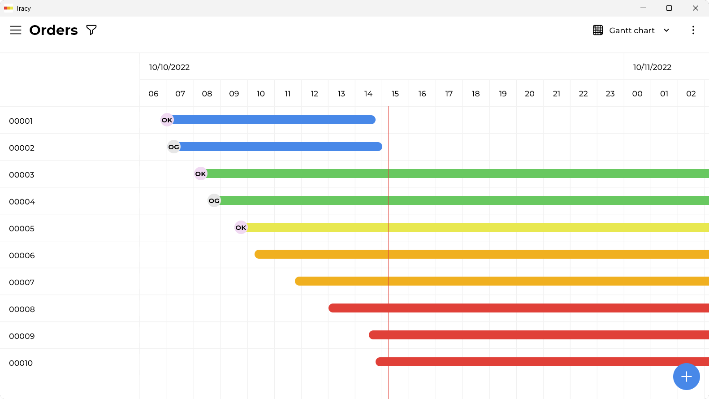709x399 pixels.
Task: Select order row 00010 label
Action: point(21,363)
